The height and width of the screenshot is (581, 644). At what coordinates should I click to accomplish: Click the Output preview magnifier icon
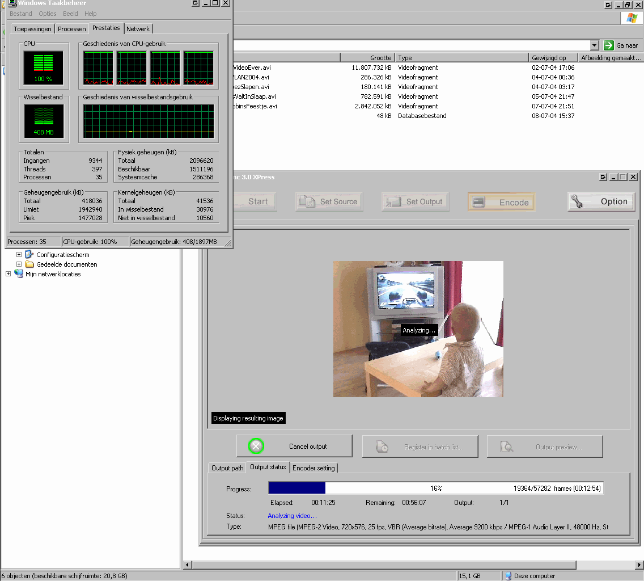point(507,447)
